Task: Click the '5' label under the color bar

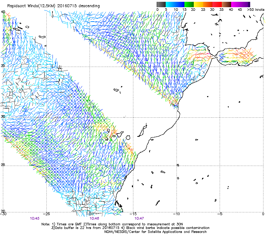Action: click(x=166, y=10)
